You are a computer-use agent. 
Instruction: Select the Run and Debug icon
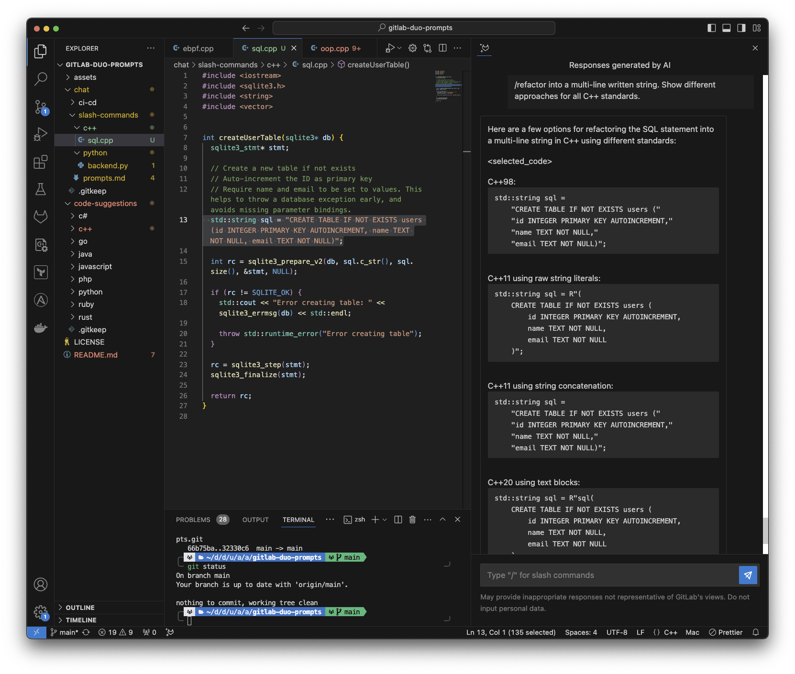pyautogui.click(x=41, y=134)
